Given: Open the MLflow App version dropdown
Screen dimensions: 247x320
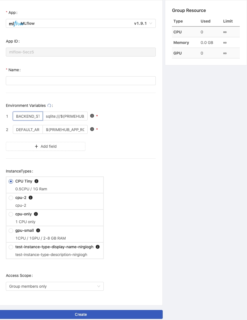Looking at the screenshot, I should pyautogui.click(x=81, y=23).
